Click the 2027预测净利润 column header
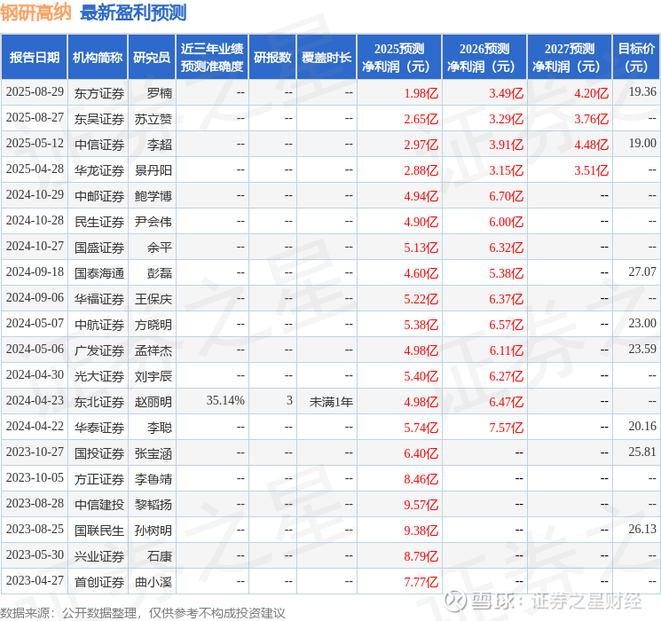Viewport: 661px width, 621px height. [x=570, y=58]
